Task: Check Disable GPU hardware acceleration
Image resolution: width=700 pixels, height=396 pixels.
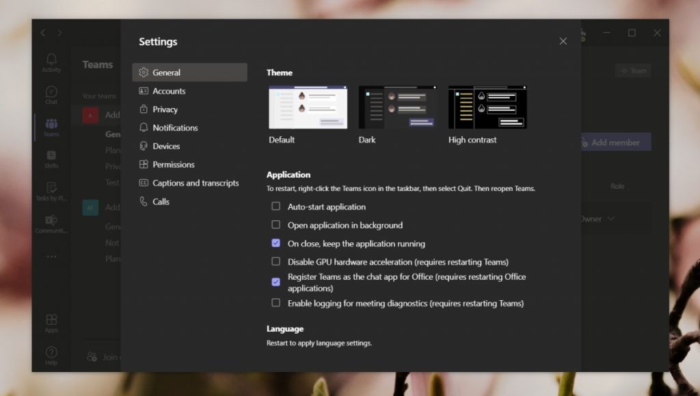Action: [x=275, y=262]
